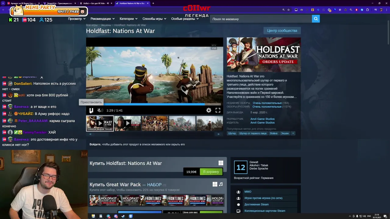390x219 pixels.
Task: Pause the trailer video
Action: coord(91,110)
